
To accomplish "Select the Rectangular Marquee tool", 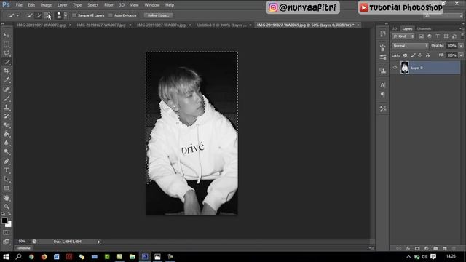I will pos(7,44).
